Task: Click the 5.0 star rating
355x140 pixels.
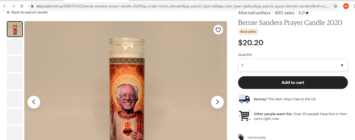Action: click(304, 13)
